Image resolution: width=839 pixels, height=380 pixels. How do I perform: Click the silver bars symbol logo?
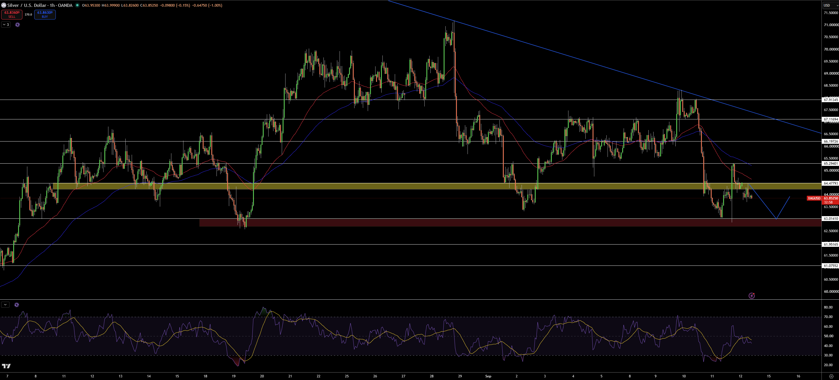[3, 5]
